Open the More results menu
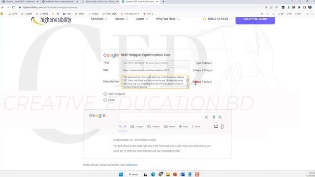 (x=196, y=127)
